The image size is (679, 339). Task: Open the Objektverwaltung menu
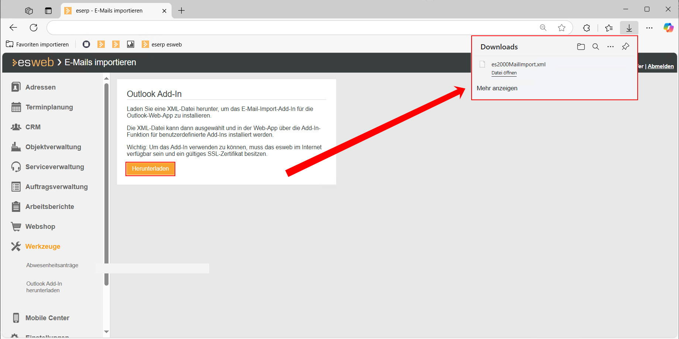click(53, 147)
